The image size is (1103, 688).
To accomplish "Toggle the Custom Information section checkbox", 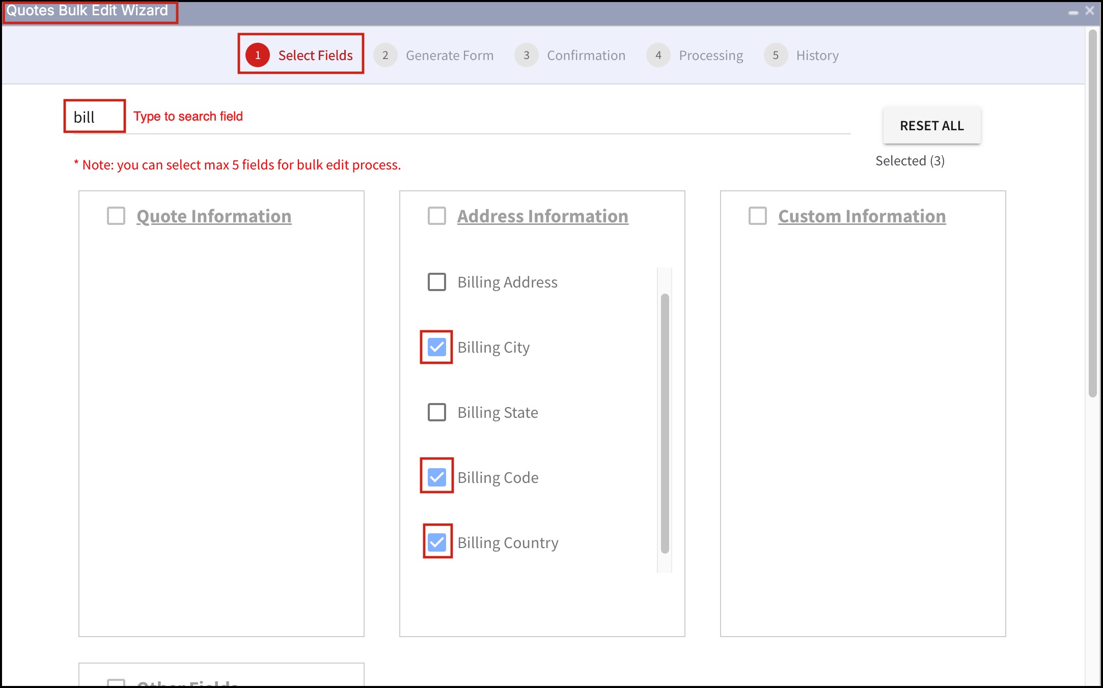I will 758,216.
